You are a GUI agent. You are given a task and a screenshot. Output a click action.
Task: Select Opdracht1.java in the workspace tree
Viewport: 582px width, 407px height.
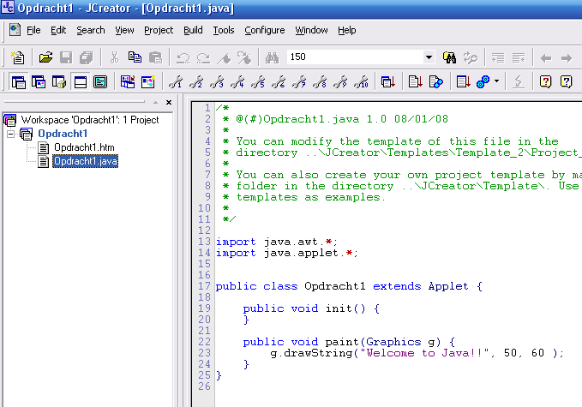point(86,161)
